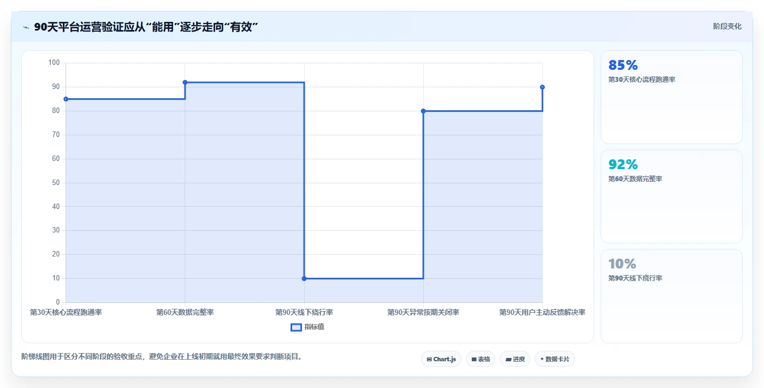Select the data point at value 85
Screen dimensions: 764x388
click(66, 99)
